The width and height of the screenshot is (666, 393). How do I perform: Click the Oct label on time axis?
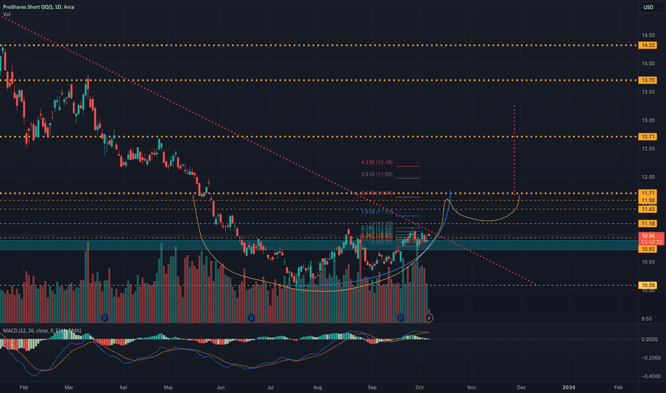coord(419,387)
